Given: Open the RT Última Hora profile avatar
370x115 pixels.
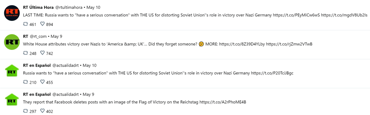Looking at the screenshot, I should [12, 13].
